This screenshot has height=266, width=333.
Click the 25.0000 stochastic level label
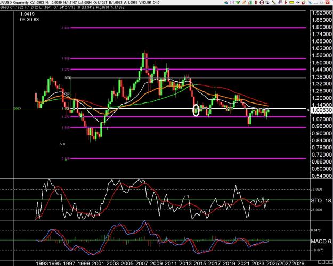click(x=316, y=210)
